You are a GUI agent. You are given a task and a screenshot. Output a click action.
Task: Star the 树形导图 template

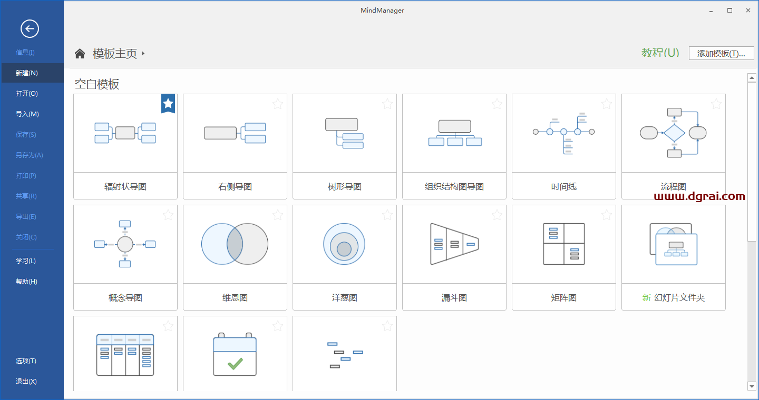(x=387, y=104)
